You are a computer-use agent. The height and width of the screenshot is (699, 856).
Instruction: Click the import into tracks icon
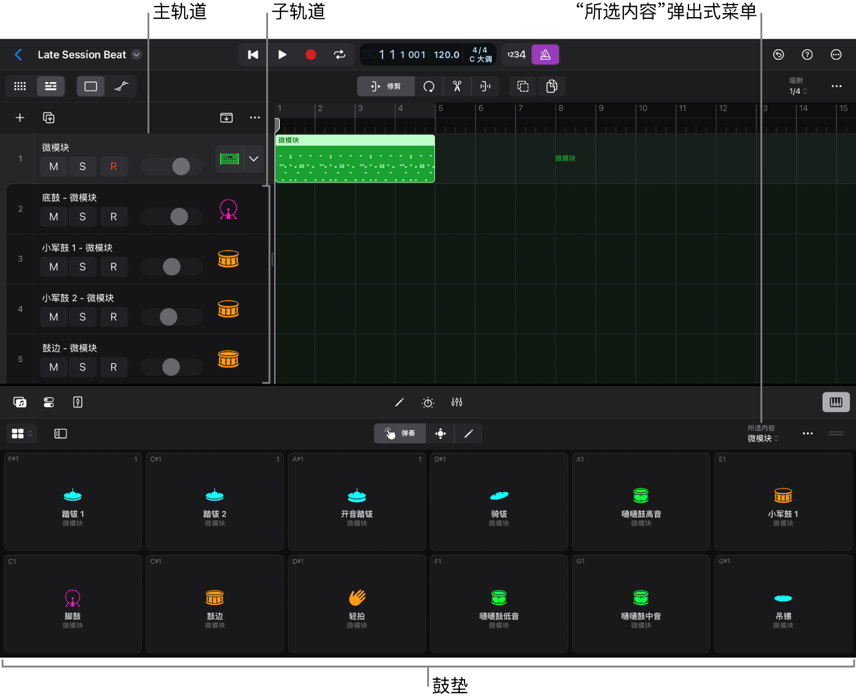point(226,118)
